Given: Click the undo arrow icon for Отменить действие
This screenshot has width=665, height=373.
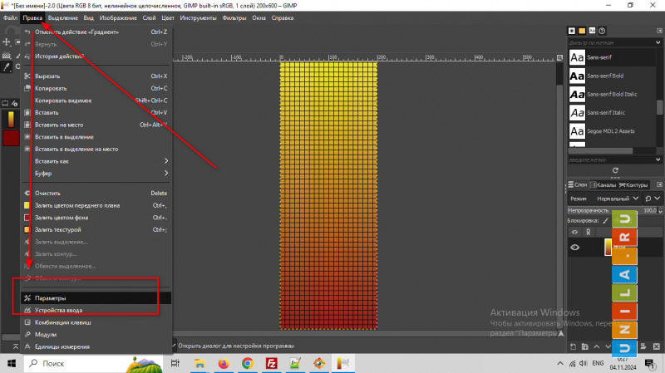Looking at the screenshot, I should tap(27, 32).
